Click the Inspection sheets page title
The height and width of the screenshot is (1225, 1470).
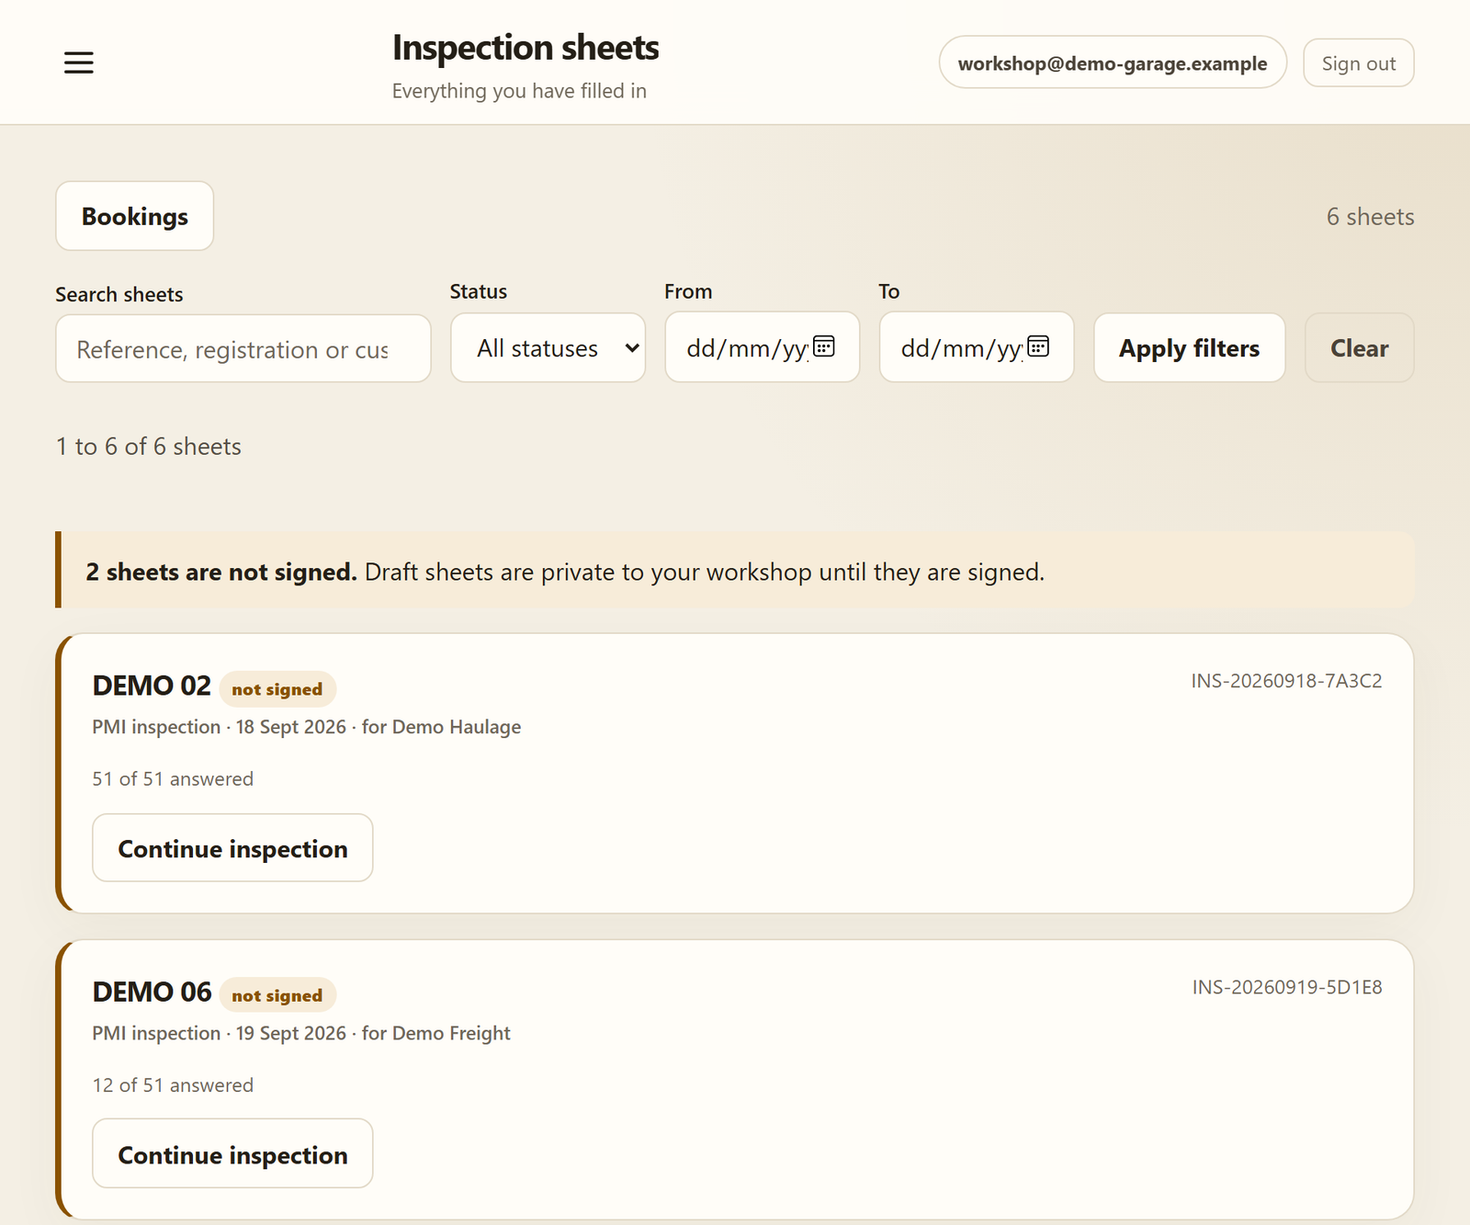click(526, 48)
